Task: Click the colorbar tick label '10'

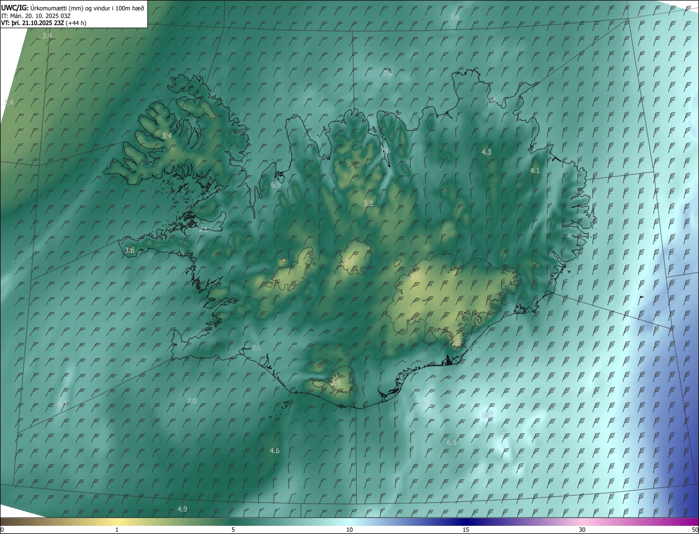Action: [x=349, y=530]
